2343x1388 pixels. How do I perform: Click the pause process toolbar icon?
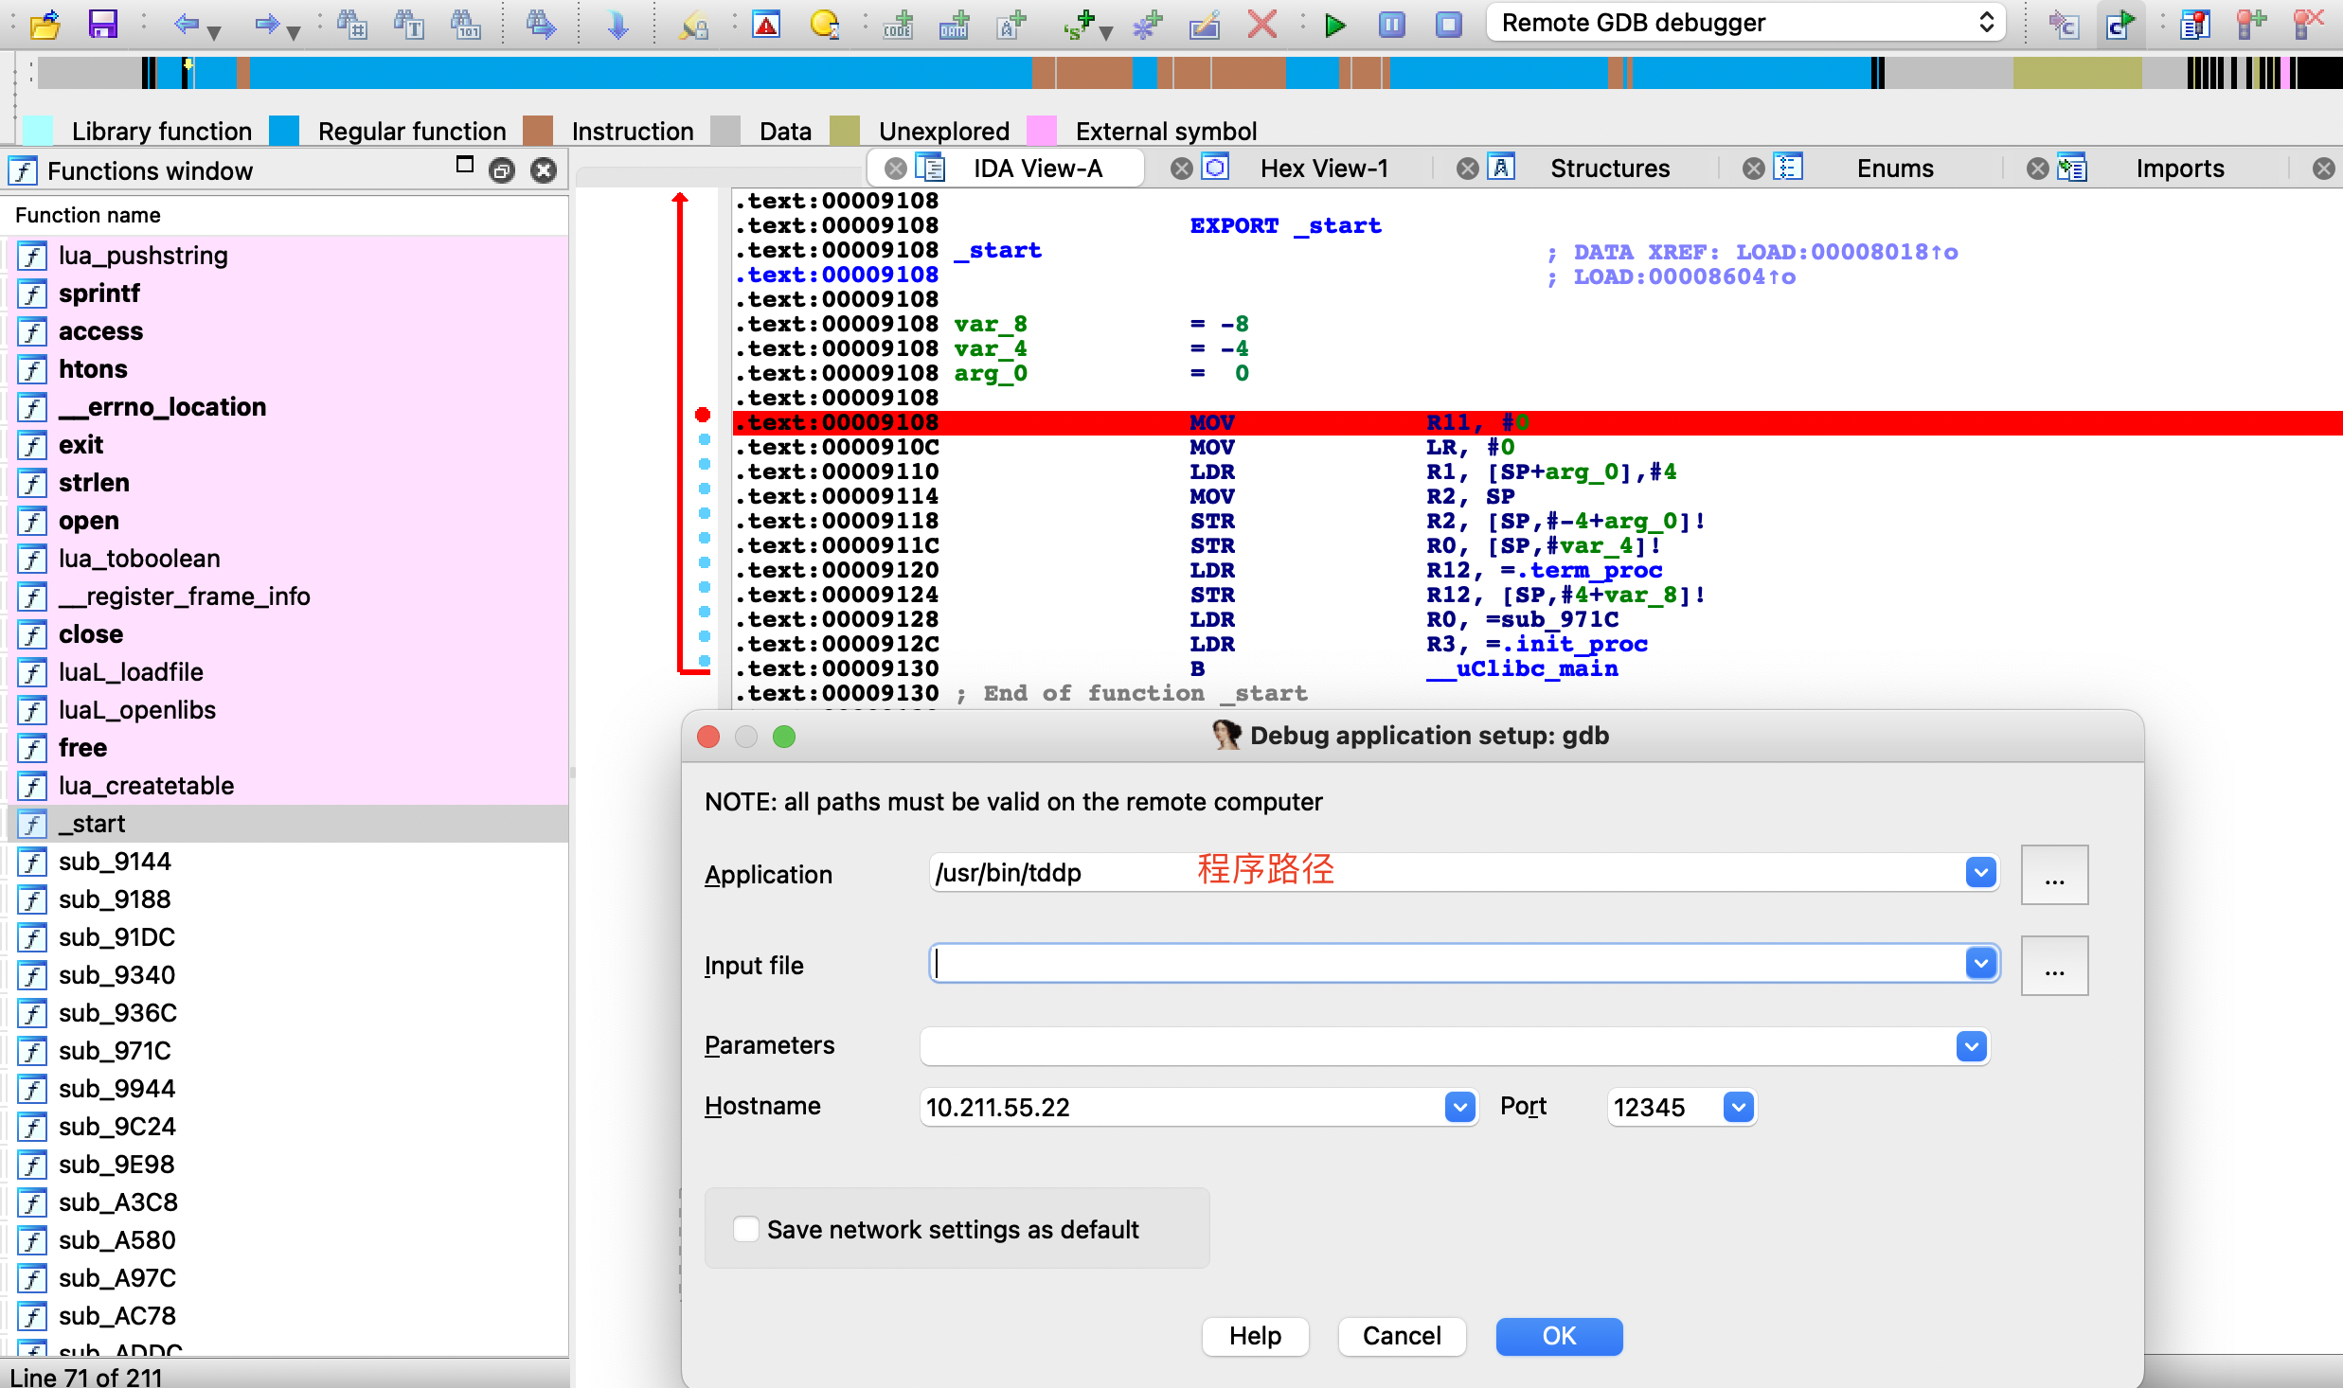[1391, 24]
